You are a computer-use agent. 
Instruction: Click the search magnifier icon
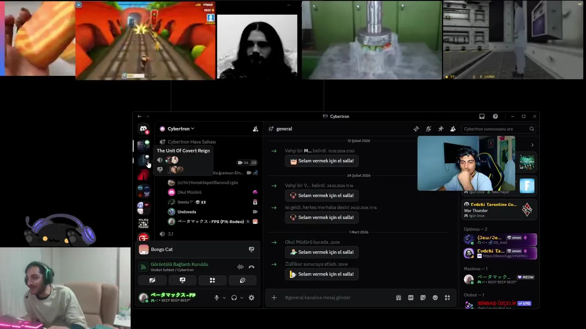point(532,129)
